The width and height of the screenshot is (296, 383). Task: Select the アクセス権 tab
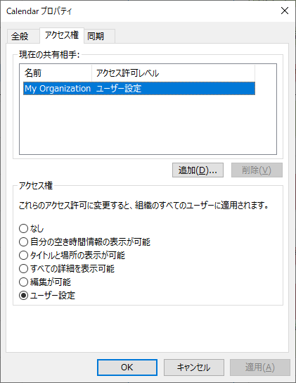62,35
